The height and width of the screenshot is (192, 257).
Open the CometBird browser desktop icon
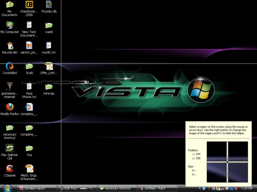pyautogui.click(x=10, y=67)
